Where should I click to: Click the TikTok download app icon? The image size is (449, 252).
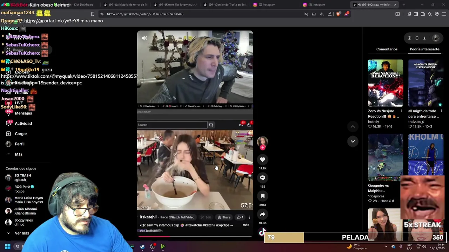(424, 38)
